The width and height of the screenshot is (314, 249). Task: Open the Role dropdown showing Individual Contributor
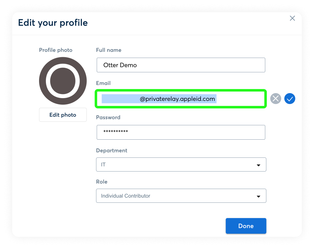click(x=181, y=196)
